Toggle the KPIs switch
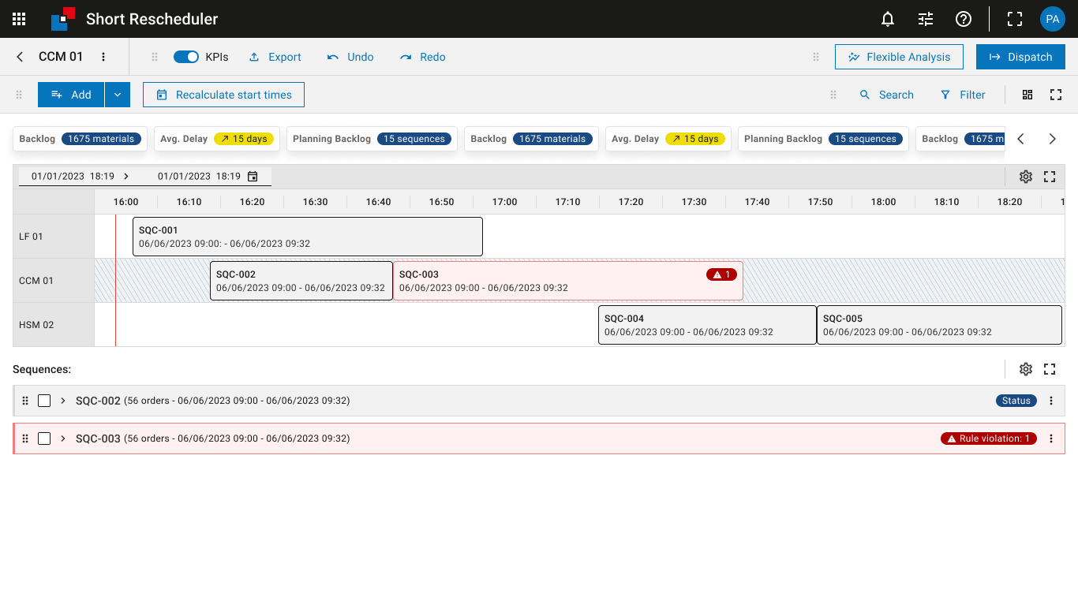Image resolution: width=1078 pixels, height=612 pixels. [x=186, y=57]
